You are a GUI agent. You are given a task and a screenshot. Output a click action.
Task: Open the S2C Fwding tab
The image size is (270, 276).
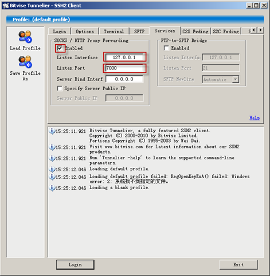(226, 32)
